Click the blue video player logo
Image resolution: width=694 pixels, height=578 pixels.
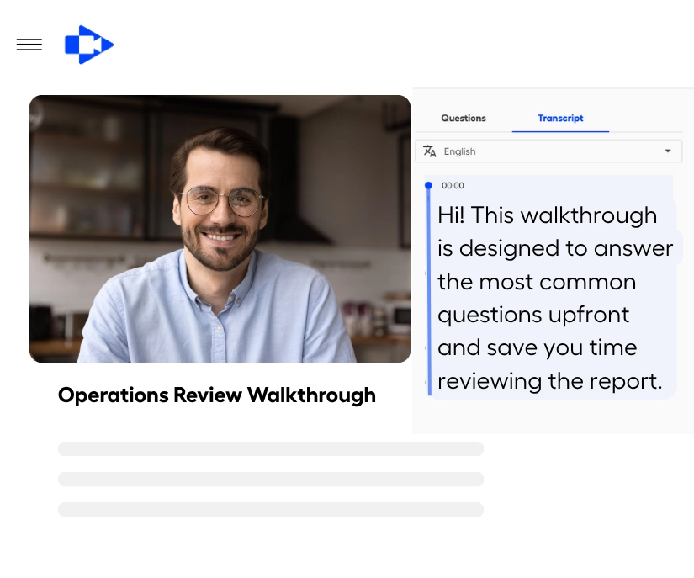point(88,45)
